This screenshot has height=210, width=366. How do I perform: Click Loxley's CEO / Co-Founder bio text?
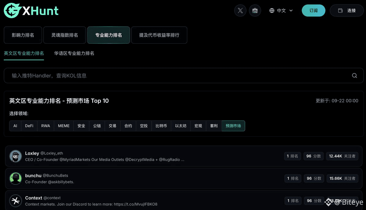pyautogui.click(x=105, y=160)
